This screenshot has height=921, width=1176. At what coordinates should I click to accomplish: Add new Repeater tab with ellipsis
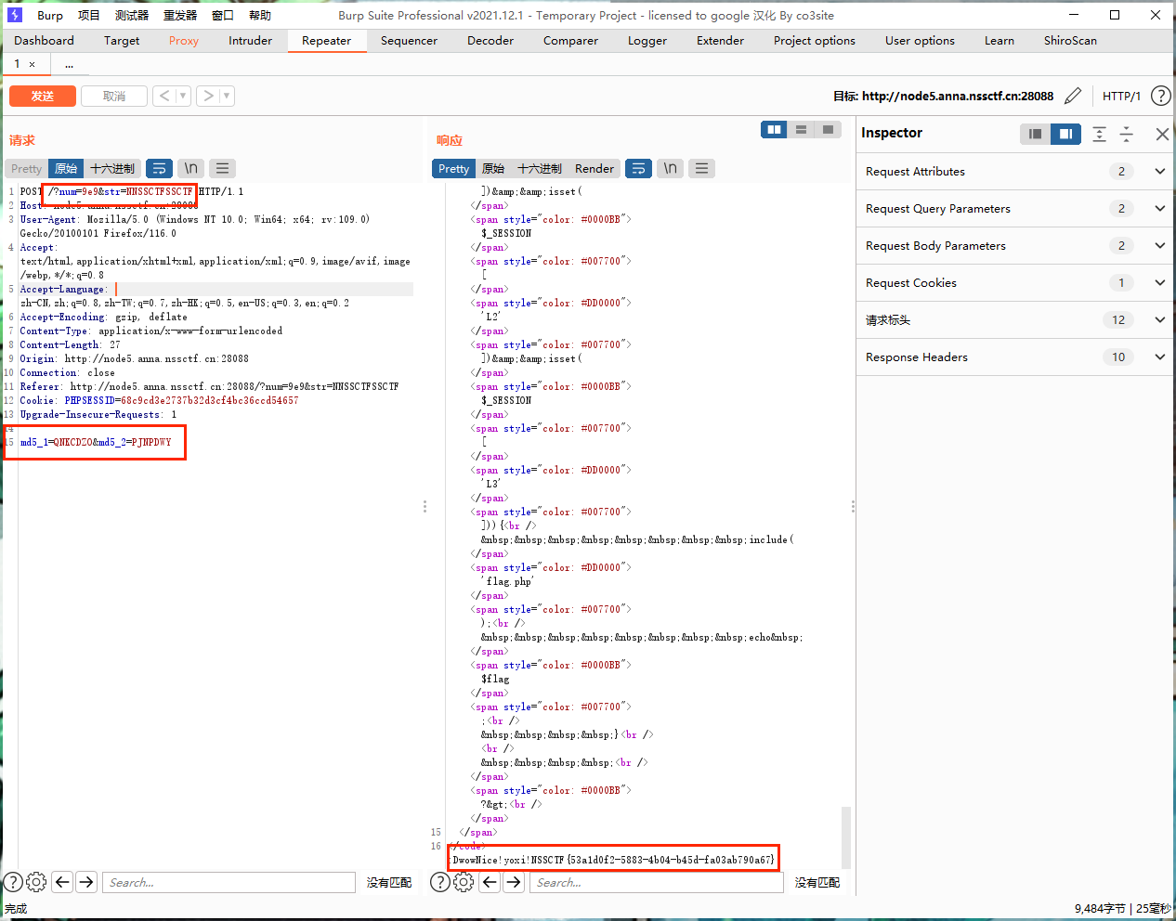69,64
